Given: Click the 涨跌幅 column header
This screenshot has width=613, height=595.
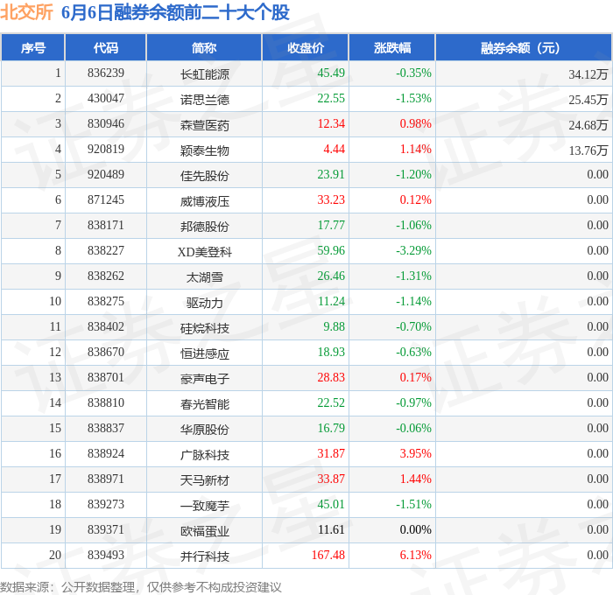Looking at the screenshot, I should pyautogui.click(x=392, y=47).
